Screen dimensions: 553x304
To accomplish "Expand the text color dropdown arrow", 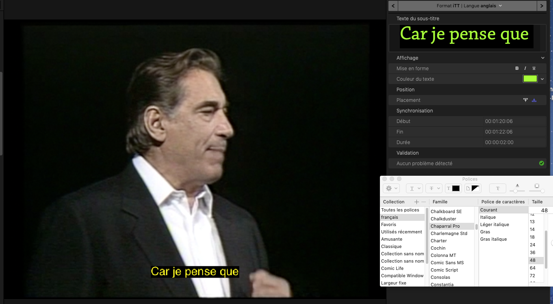I will tap(542, 79).
